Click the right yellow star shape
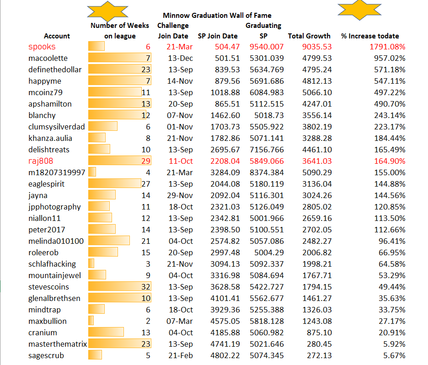This screenshot has height=365, width=428. [359, 10]
